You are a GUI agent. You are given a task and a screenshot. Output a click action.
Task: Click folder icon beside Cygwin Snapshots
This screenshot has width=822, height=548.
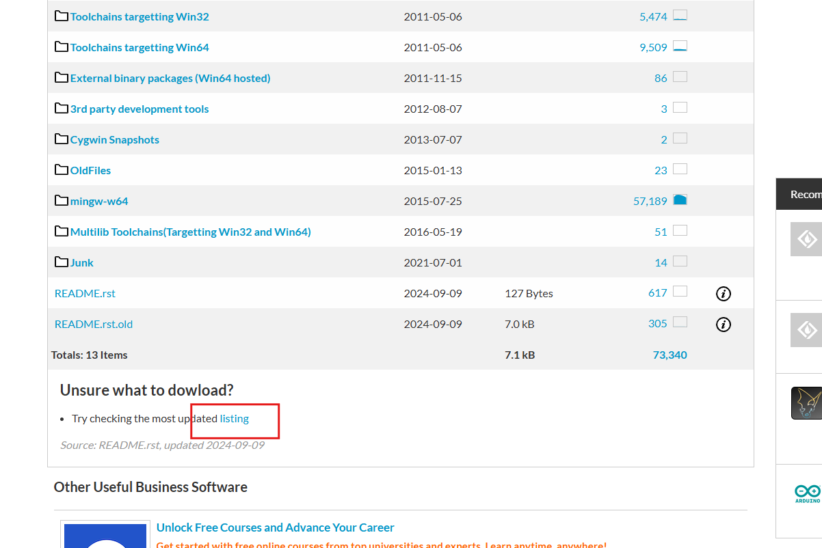[62, 139]
